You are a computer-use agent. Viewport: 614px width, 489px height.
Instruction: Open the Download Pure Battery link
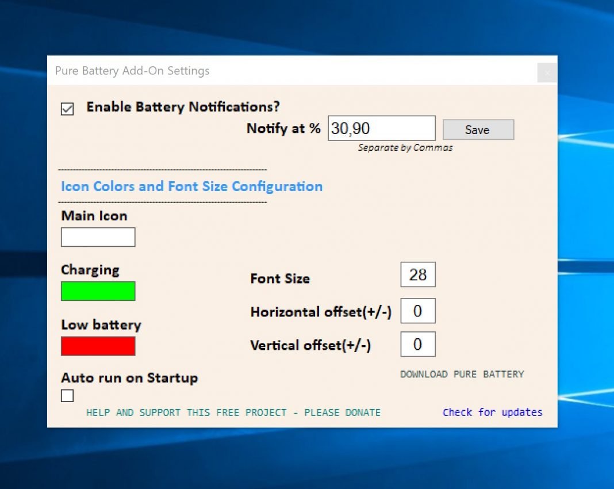click(x=462, y=374)
